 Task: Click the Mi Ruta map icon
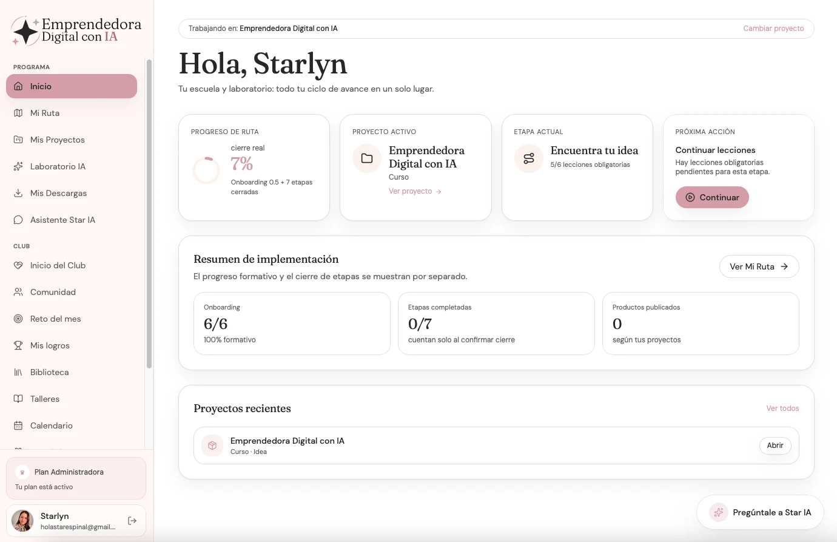(18, 113)
